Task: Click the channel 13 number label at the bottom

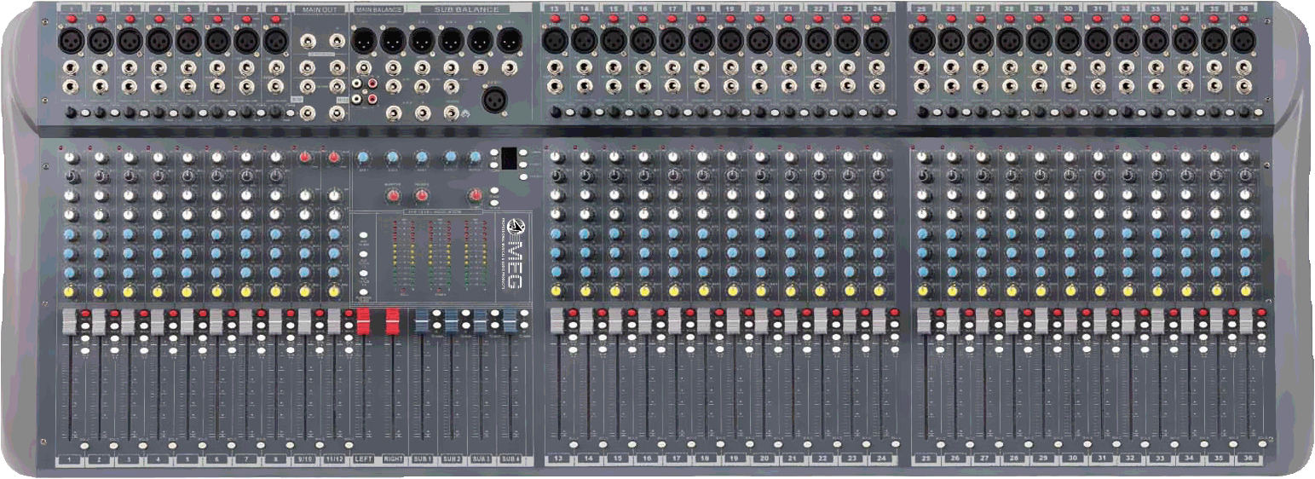Action: (558, 459)
